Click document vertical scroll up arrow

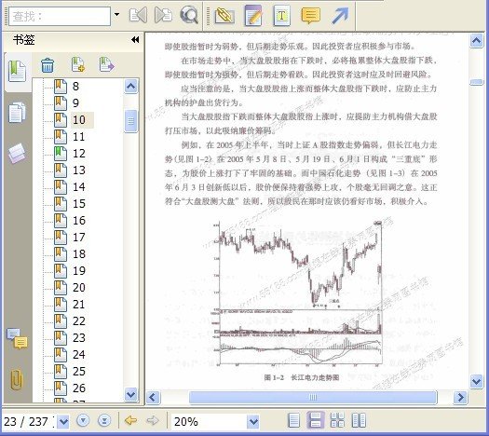[477, 41]
